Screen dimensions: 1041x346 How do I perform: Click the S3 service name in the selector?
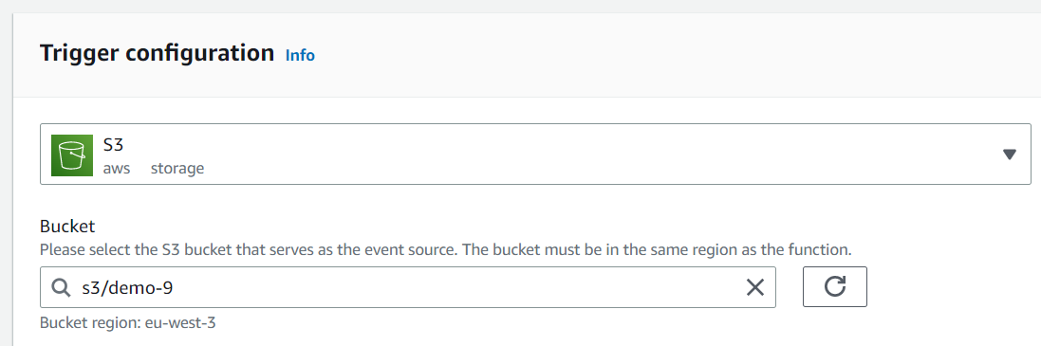[x=114, y=144]
